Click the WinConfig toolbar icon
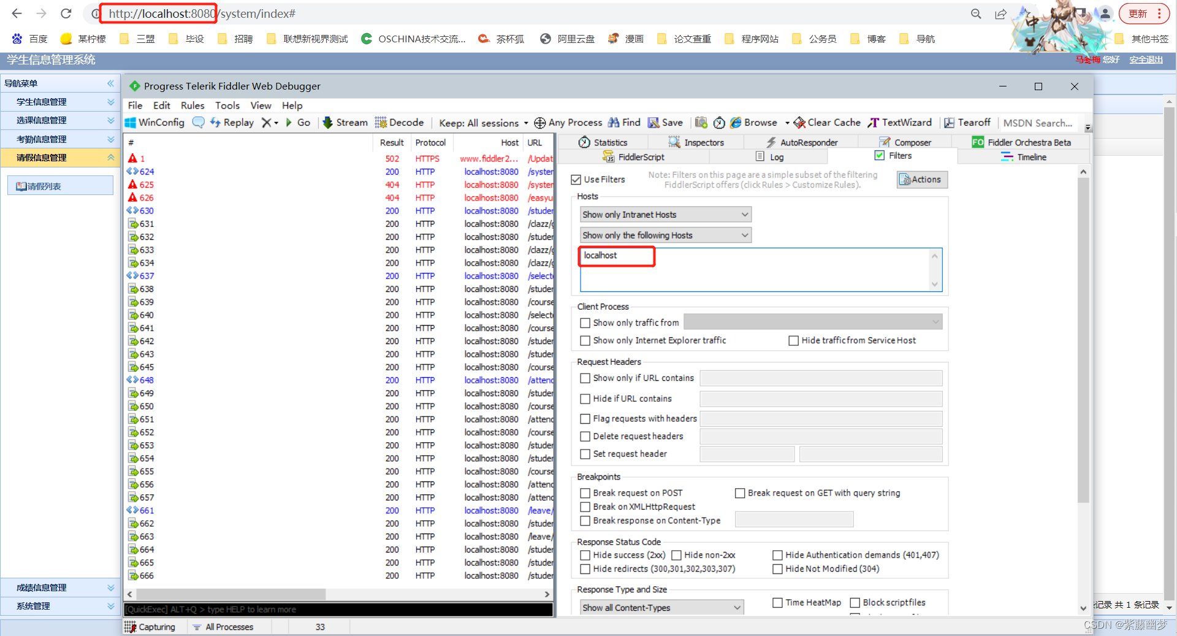The height and width of the screenshot is (636, 1177). pyautogui.click(x=131, y=123)
